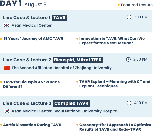Screen dimensions: 153x131
Task: Click the orange Featured Lecture legend dot
Action: [x=119, y=5]
